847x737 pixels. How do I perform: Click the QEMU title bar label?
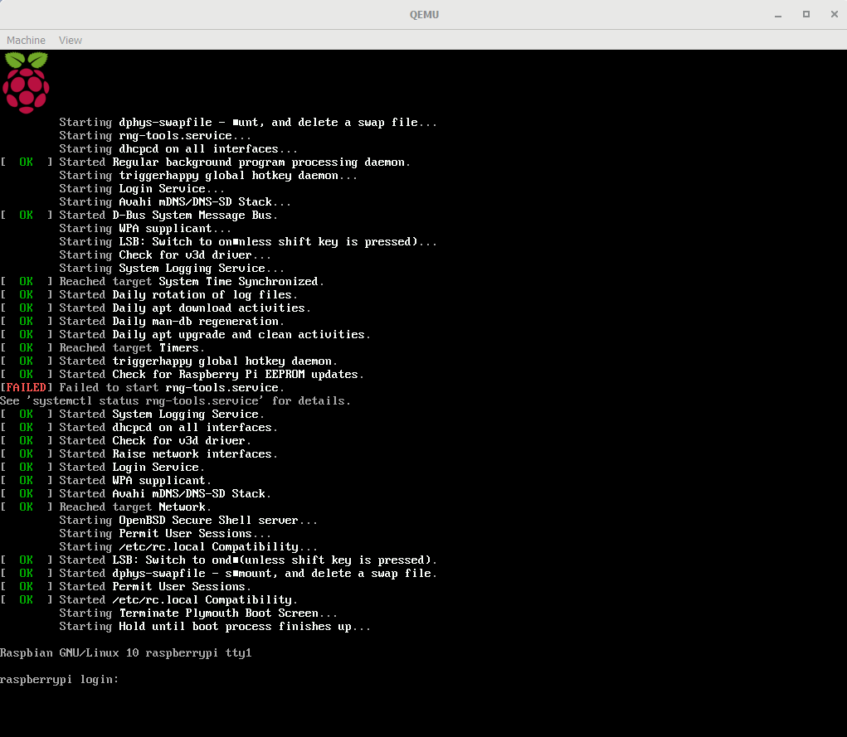(x=424, y=14)
